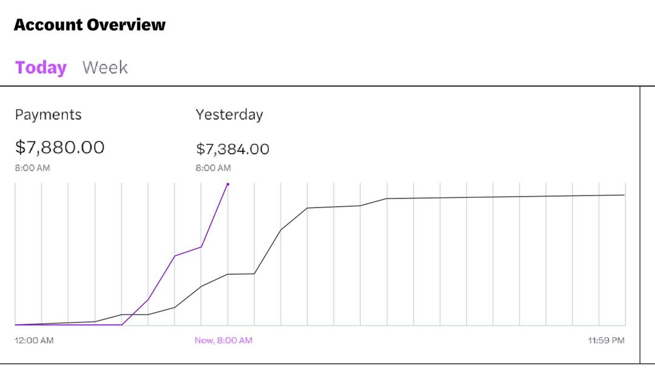This screenshot has height=383, width=655.
Task: Click the 8:00 AM timestamp under Yesterday
Action: coord(212,168)
